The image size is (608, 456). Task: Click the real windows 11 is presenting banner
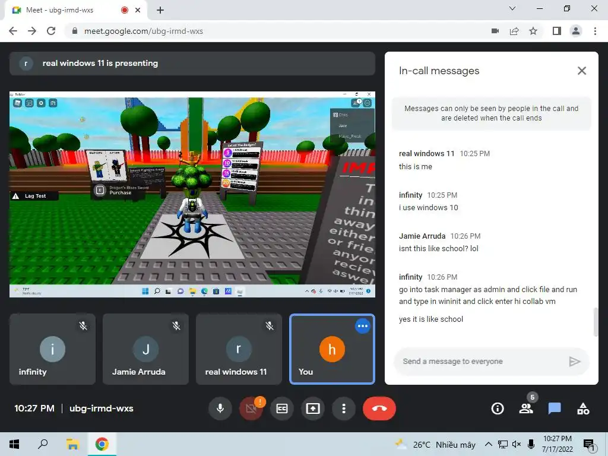tap(192, 63)
